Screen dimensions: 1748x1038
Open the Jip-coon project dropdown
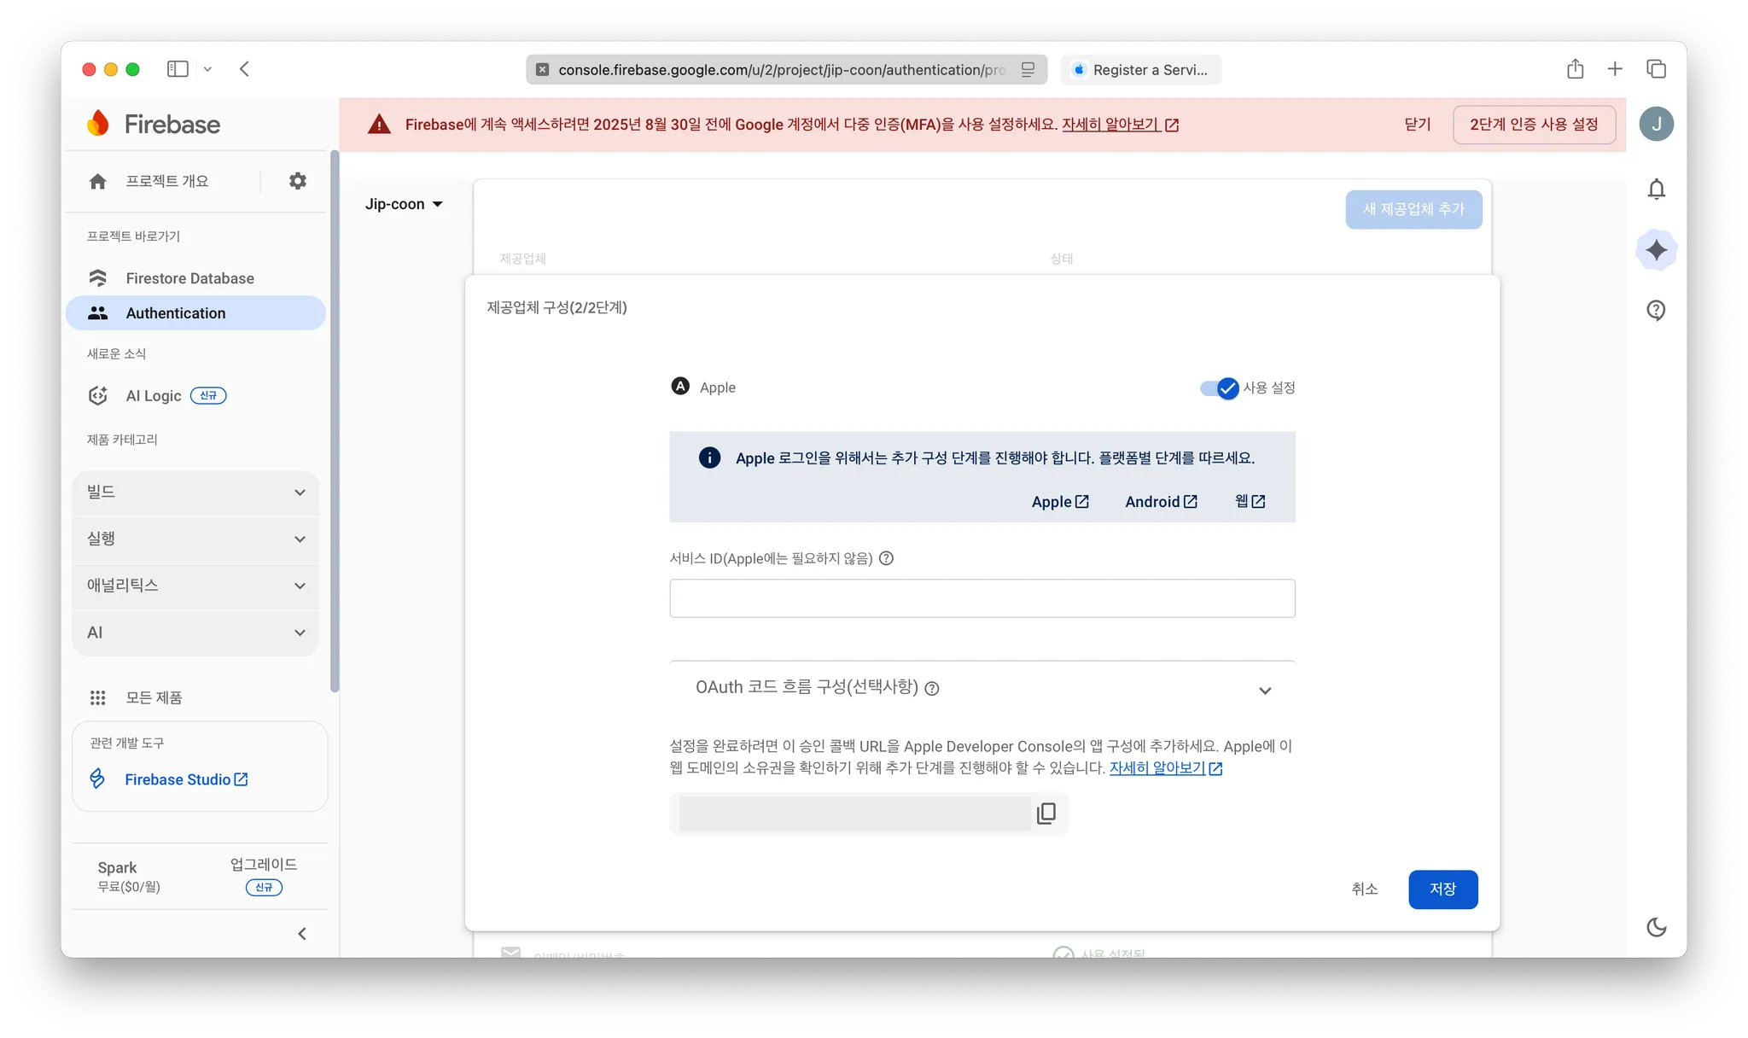point(404,204)
